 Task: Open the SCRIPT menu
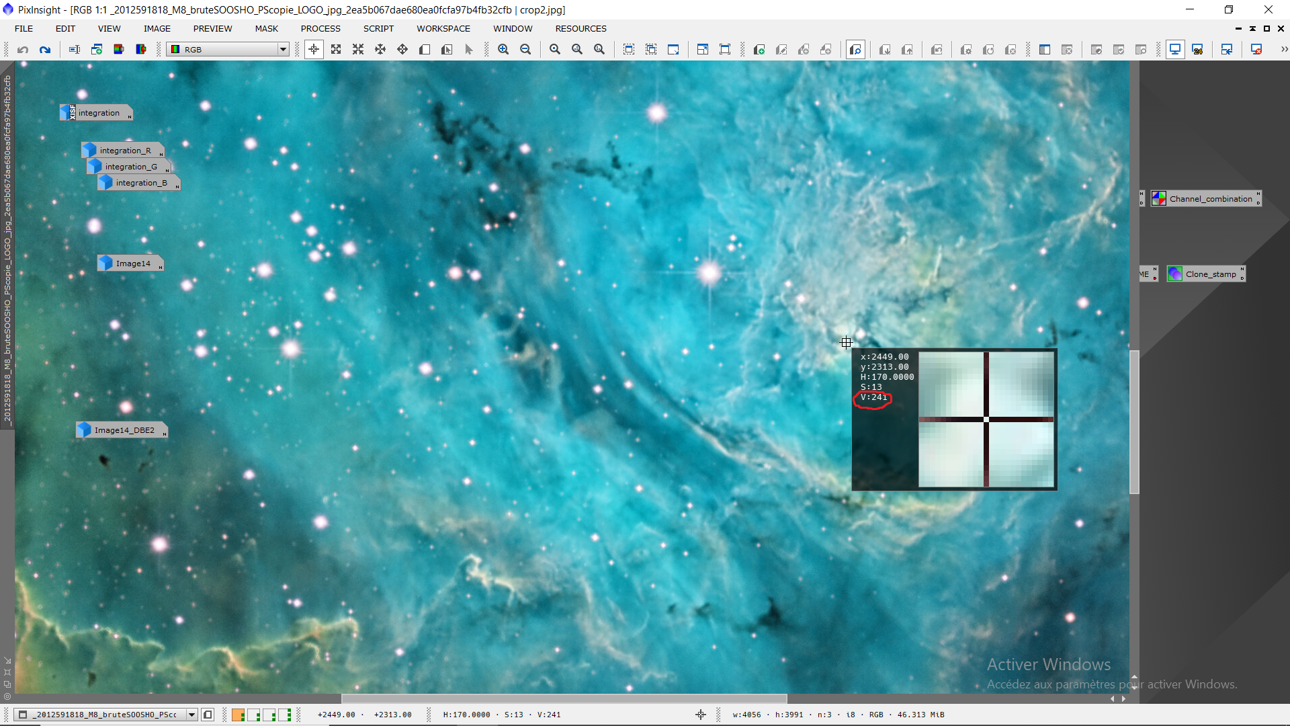[378, 28]
